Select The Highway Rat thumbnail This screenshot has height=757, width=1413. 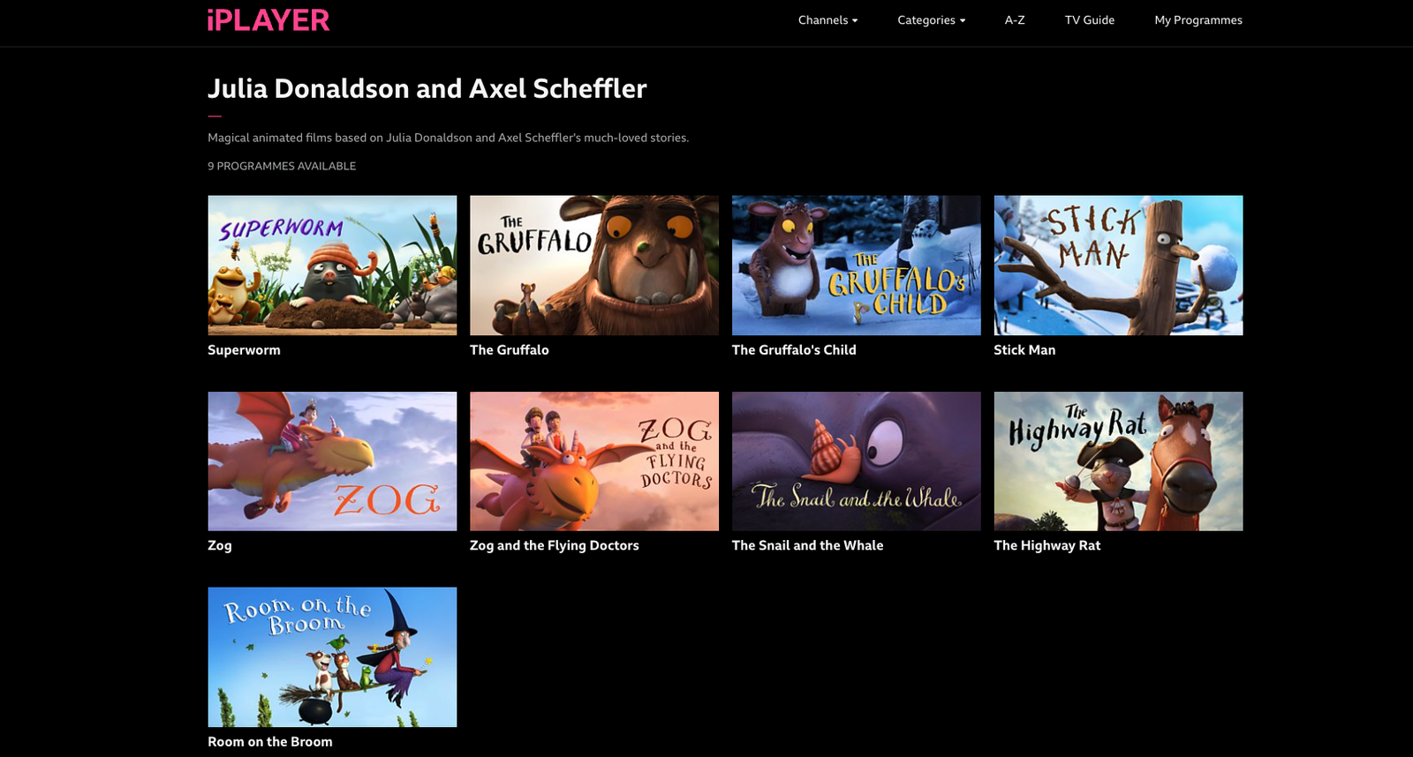(1118, 461)
